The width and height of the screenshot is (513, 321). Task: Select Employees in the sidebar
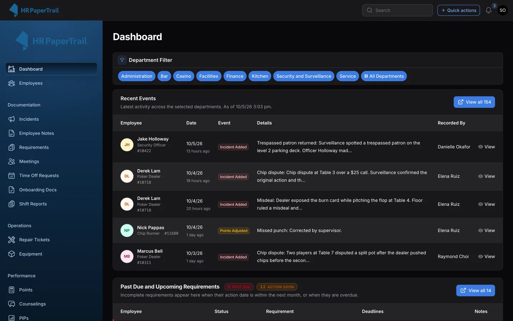51,83
